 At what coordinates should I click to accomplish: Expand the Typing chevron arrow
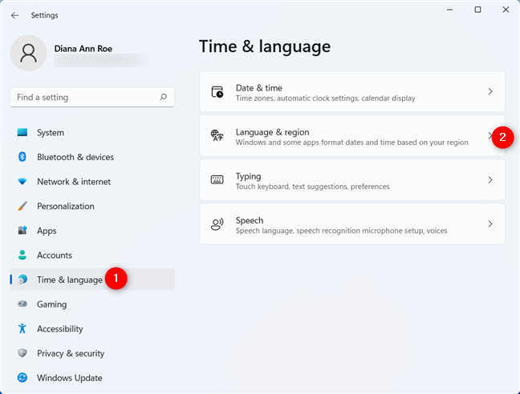[x=490, y=179]
